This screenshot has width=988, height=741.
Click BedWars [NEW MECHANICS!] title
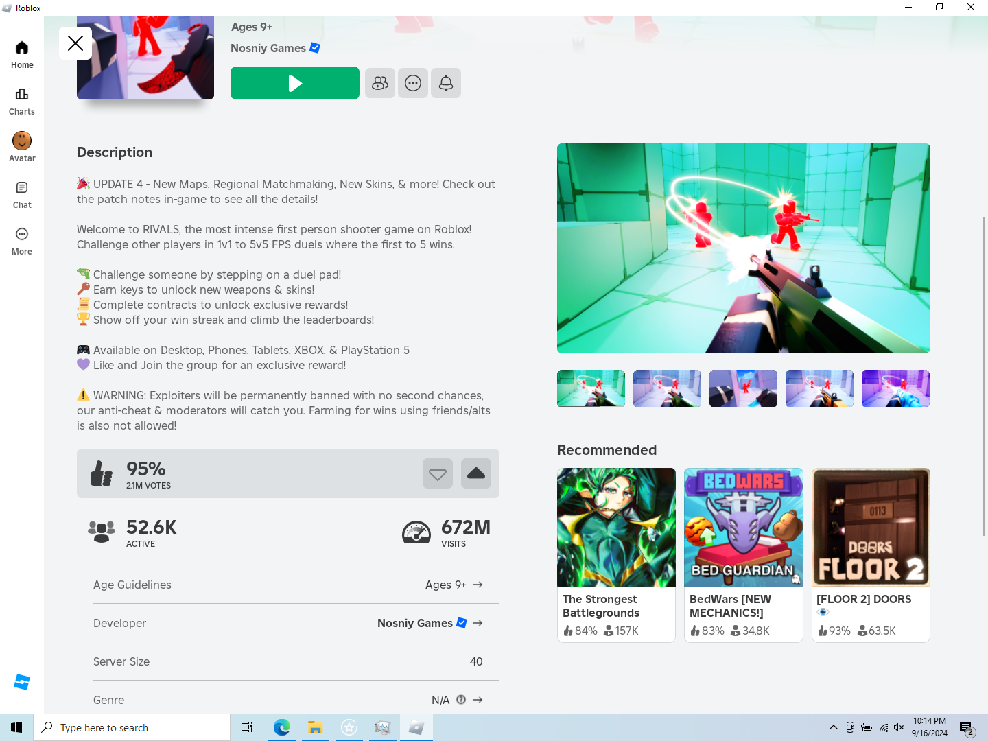pyautogui.click(x=730, y=606)
